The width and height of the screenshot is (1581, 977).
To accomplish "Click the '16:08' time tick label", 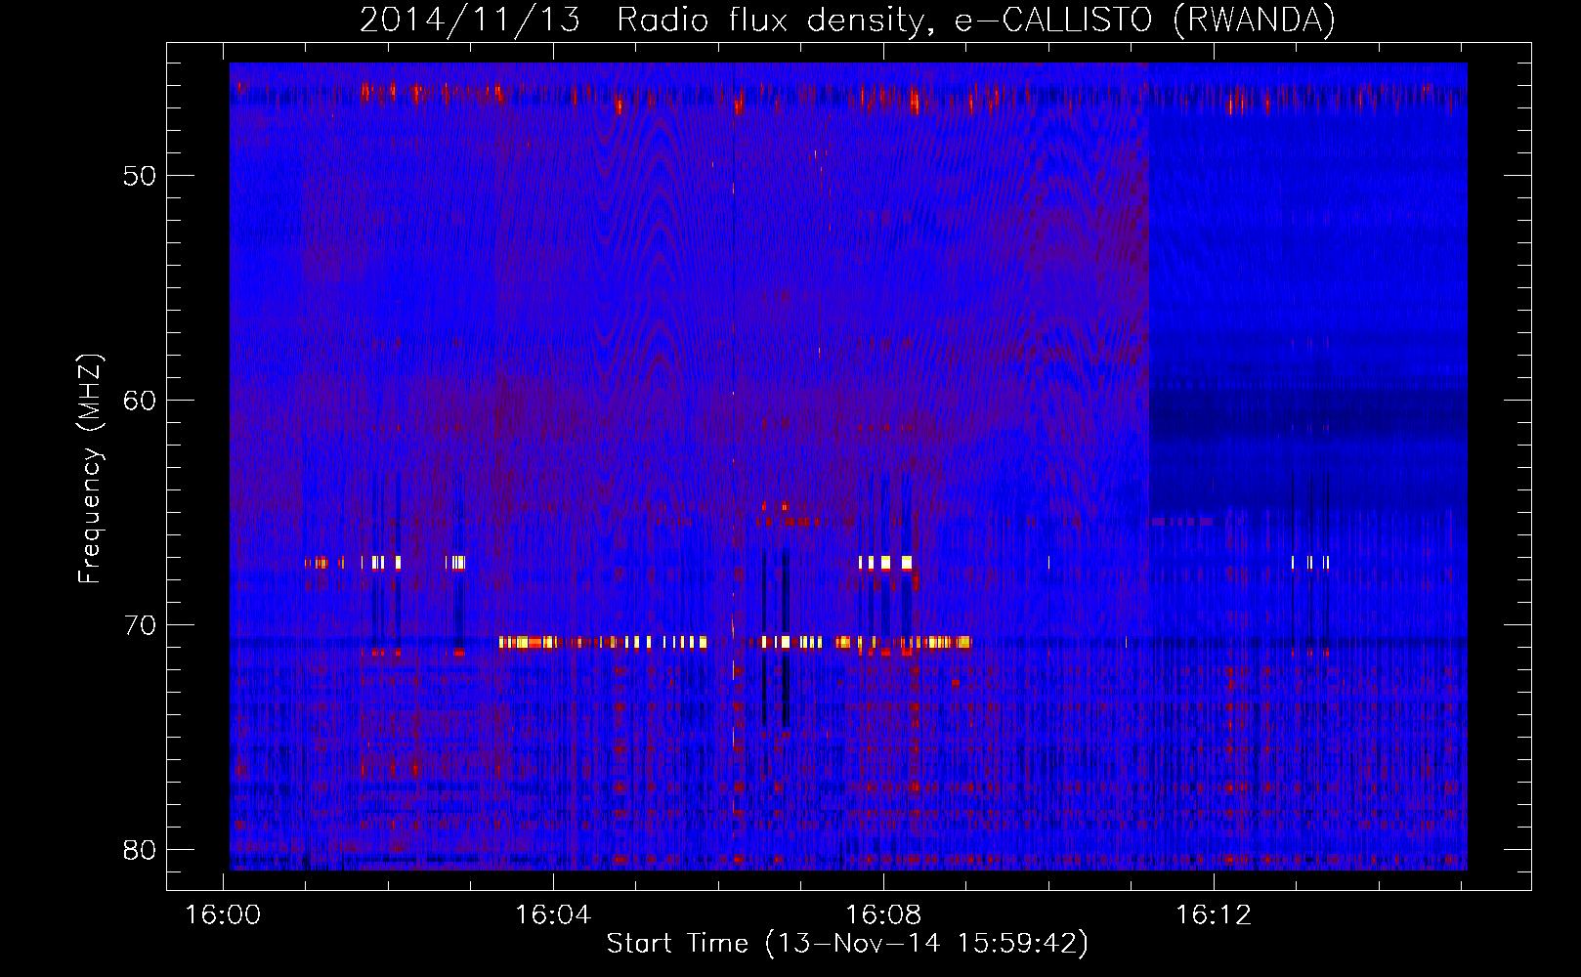I will click(883, 915).
